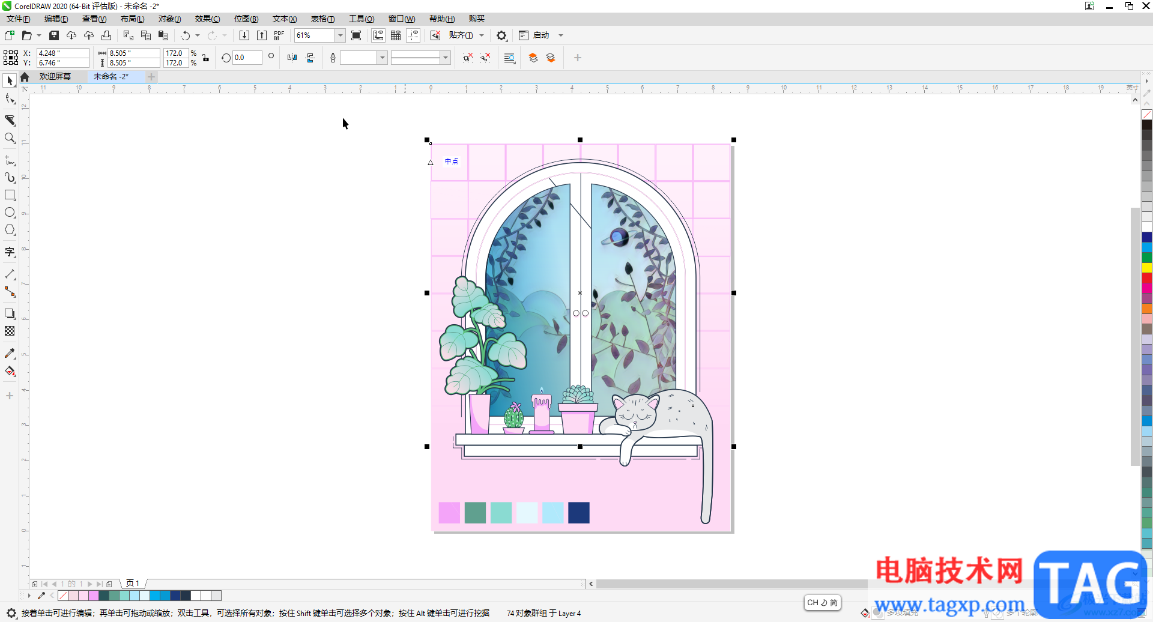
Task: Click the Export icon
Action: (x=262, y=35)
